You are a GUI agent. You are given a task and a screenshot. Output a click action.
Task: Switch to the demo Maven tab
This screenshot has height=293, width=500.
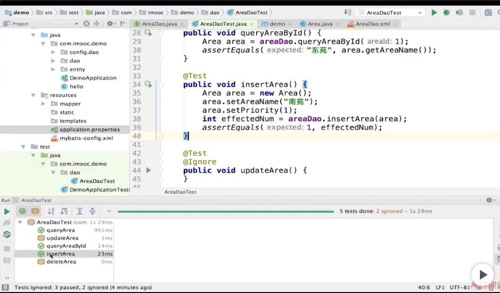[277, 24]
